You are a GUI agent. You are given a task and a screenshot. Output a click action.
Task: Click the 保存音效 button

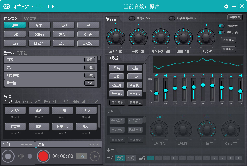(235, 17)
